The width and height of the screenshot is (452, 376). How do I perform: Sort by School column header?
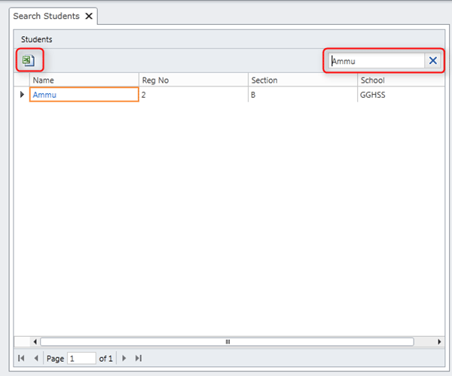tap(402, 80)
